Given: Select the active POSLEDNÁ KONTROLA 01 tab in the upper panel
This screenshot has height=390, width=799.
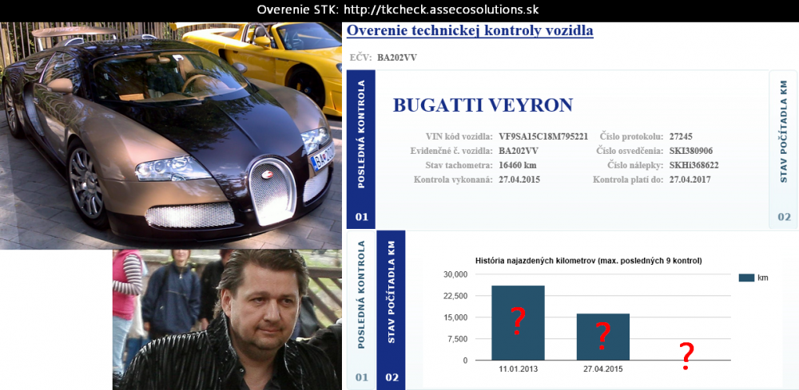Looking at the screenshot, I should 361,149.
